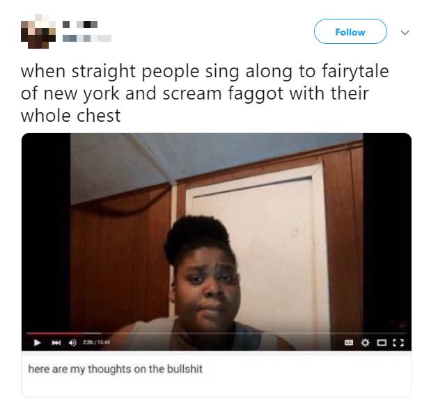Open video settings gear

pyautogui.click(x=365, y=342)
